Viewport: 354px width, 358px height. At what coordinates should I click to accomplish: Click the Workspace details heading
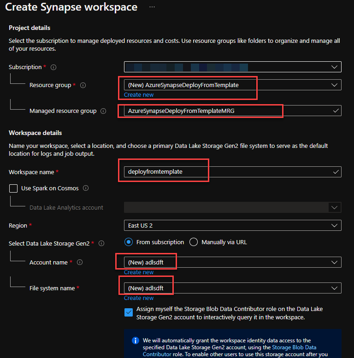pyautogui.click(x=35, y=133)
